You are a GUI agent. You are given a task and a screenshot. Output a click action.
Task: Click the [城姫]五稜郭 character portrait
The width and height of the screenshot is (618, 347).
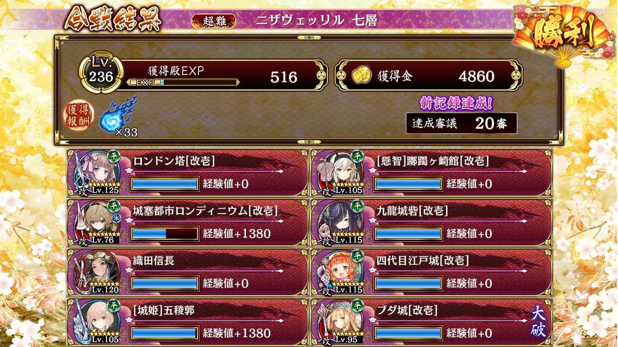(97, 322)
